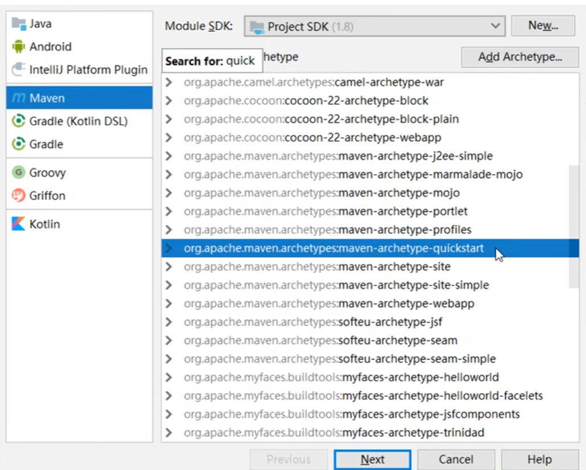Select maven-archetype-j2ee-simple row
The width and height of the screenshot is (586, 470).
tap(370, 156)
